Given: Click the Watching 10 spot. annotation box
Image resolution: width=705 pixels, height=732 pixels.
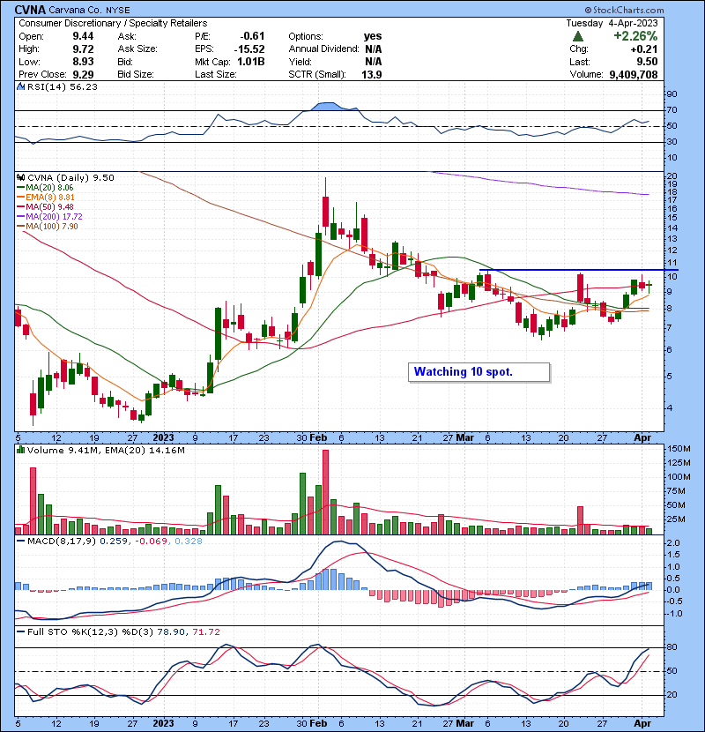Looking at the screenshot, I should click(x=479, y=372).
